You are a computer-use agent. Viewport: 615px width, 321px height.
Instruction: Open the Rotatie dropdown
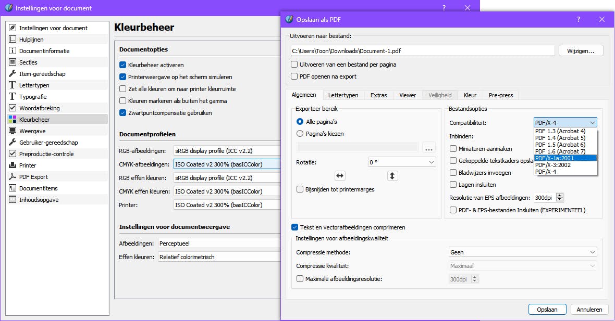tap(402, 162)
